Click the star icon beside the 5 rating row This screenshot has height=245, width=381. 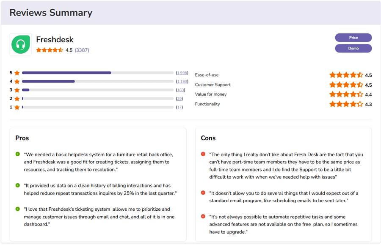click(17, 73)
